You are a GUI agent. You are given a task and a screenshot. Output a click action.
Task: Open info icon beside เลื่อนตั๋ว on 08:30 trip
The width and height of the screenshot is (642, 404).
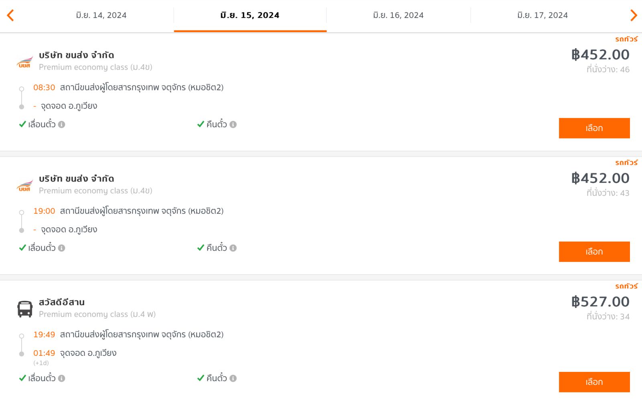pyautogui.click(x=61, y=124)
